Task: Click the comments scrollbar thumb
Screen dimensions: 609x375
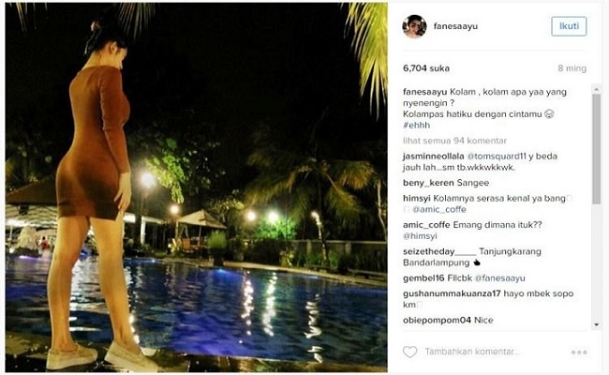Action: (x=597, y=149)
